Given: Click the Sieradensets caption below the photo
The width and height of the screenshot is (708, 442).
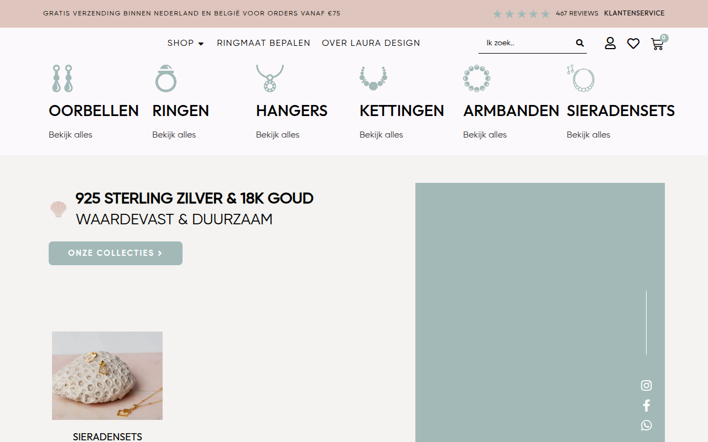Looking at the screenshot, I should 107,437.
